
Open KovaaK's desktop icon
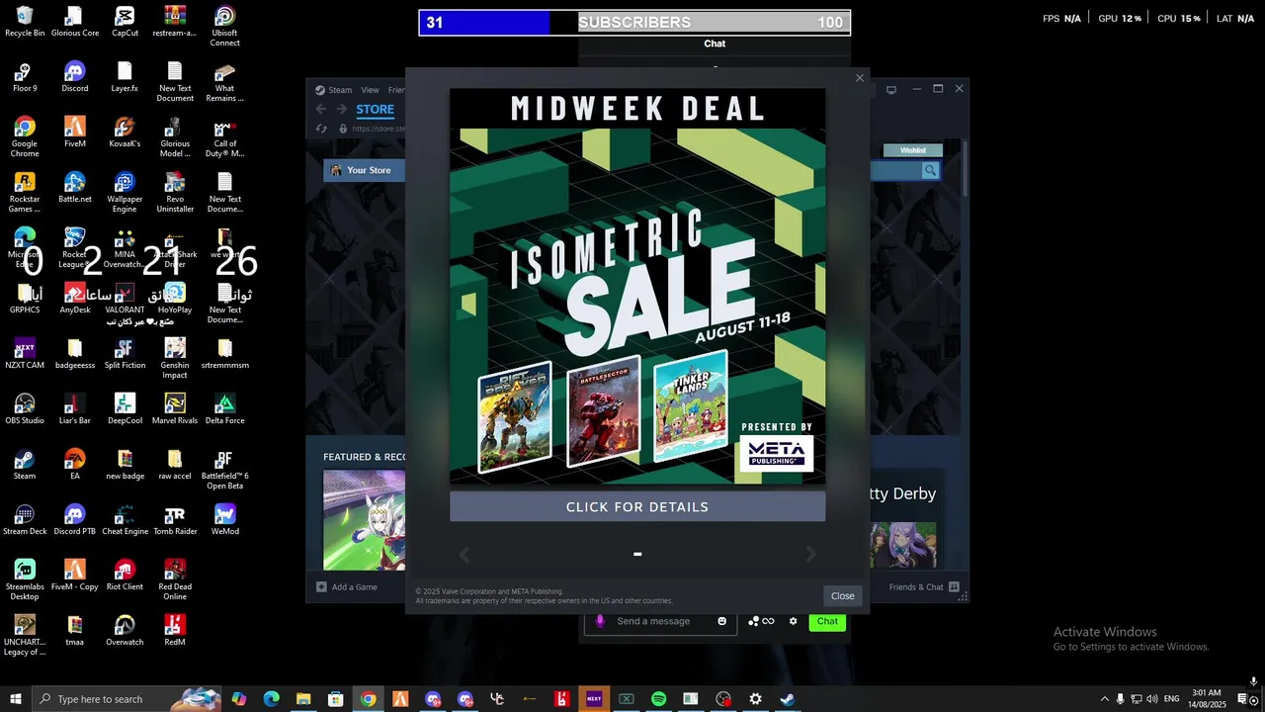click(125, 133)
